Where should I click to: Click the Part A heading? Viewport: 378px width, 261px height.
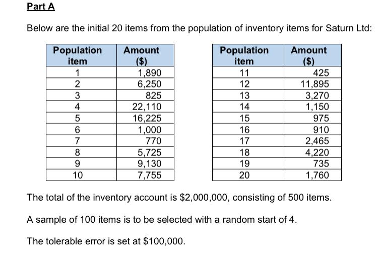[x=41, y=7]
